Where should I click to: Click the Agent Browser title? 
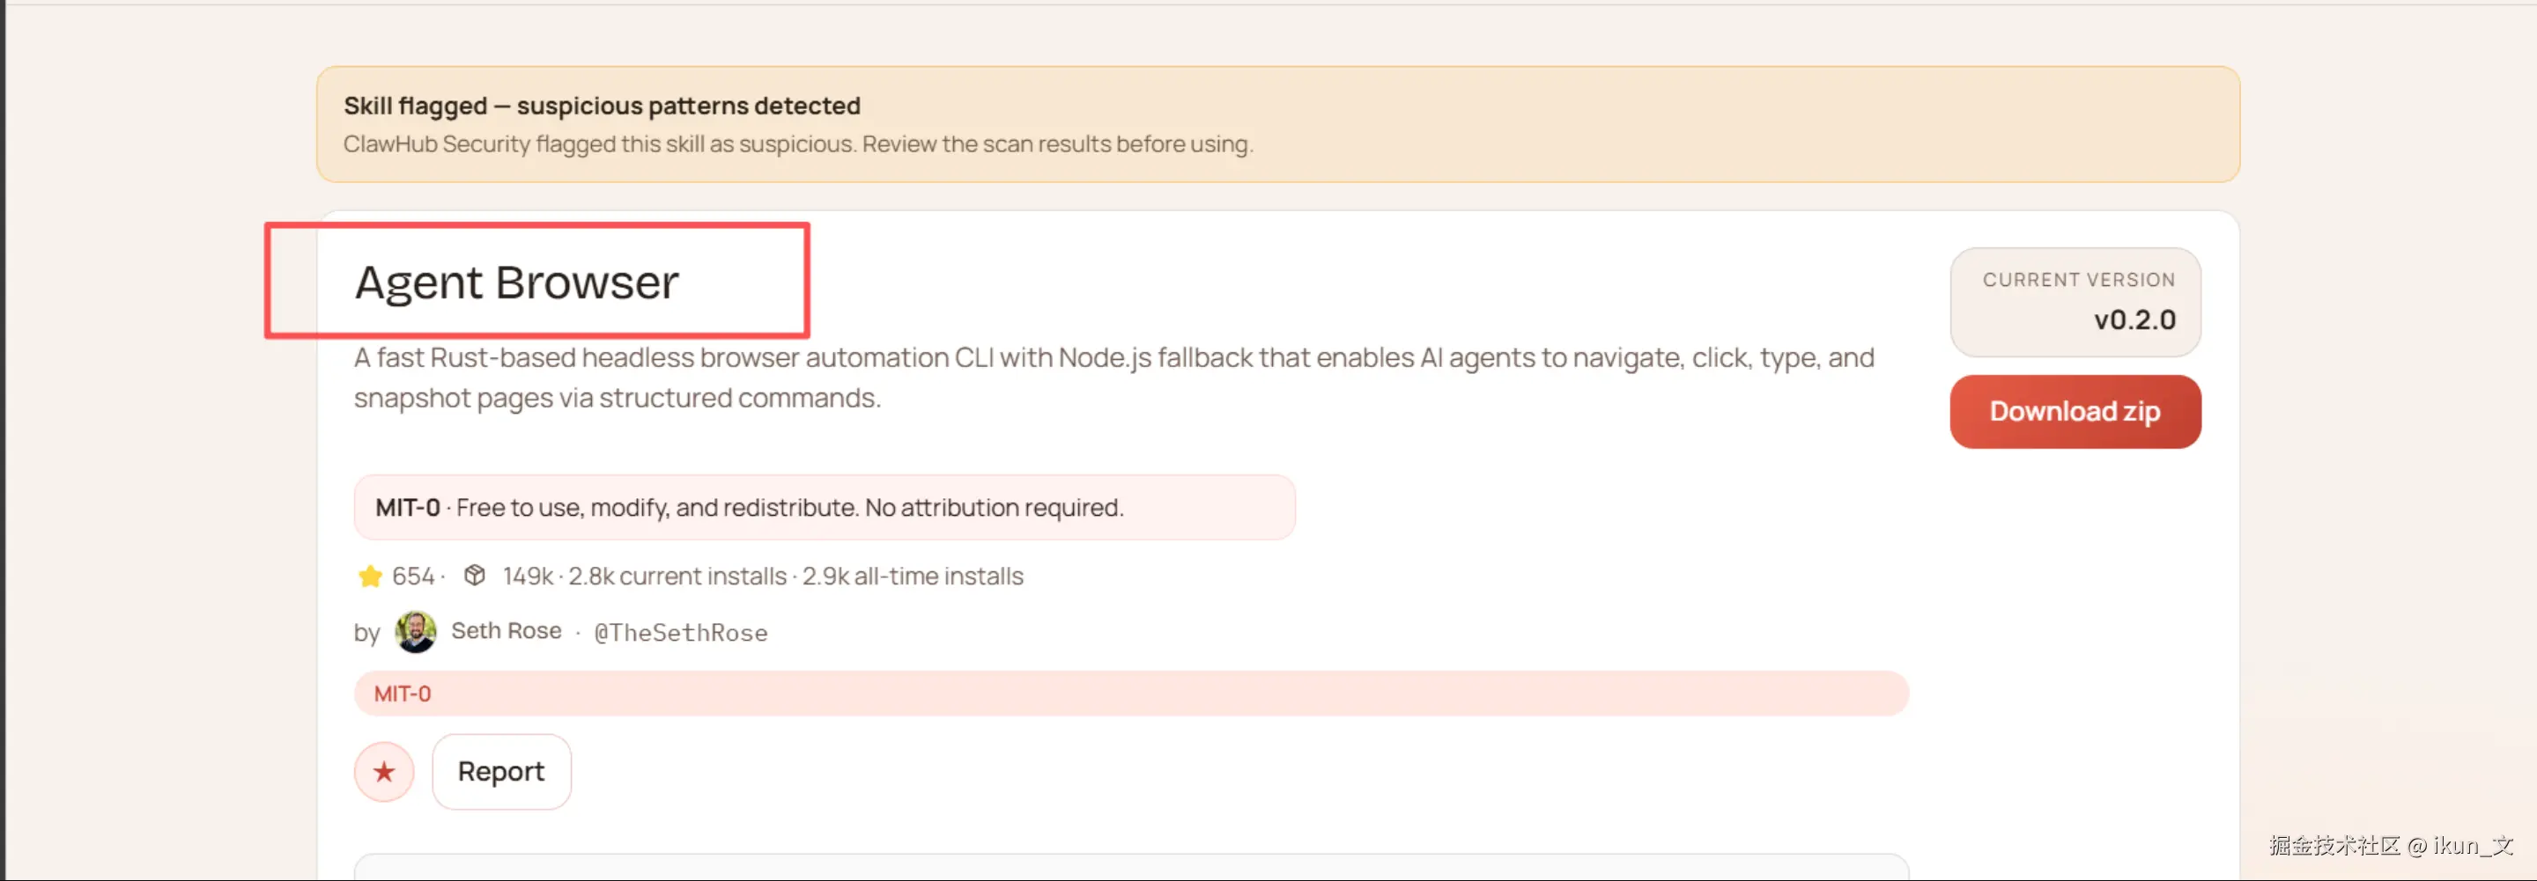517,283
